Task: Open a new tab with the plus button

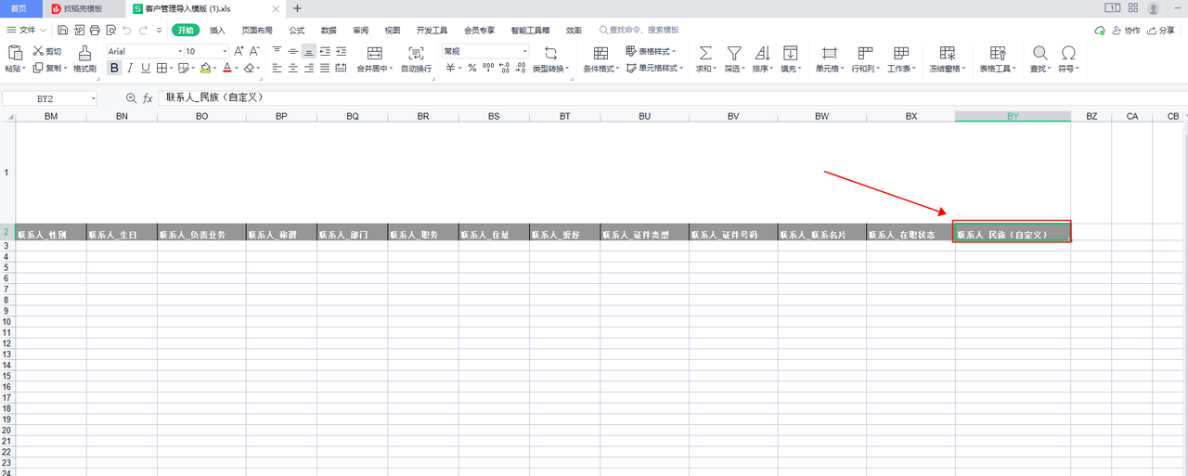Action: pyautogui.click(x=297, y=7)
